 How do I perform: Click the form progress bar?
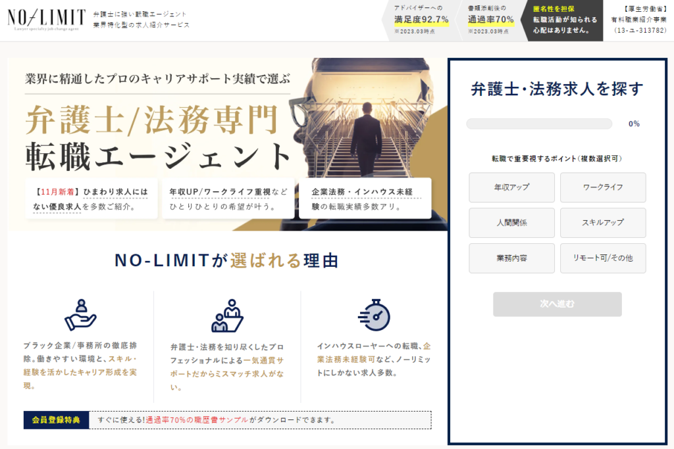539,124
